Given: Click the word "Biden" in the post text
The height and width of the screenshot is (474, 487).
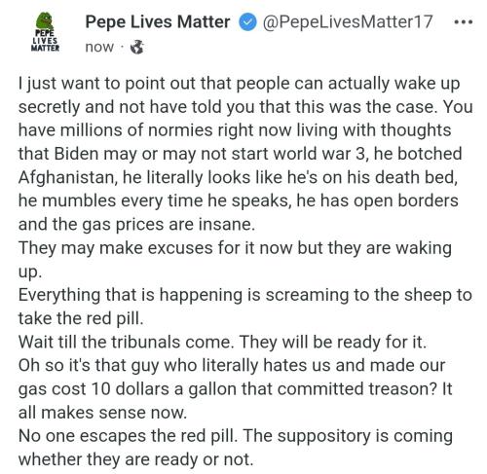Looking at the screenshot, I should [76, 154].
